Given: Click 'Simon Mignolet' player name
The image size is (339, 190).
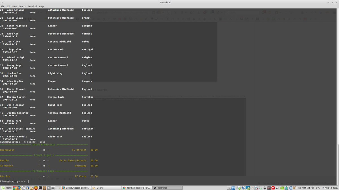Looking at the screenshot, I should pyautogui.click(x=17, y=26).
